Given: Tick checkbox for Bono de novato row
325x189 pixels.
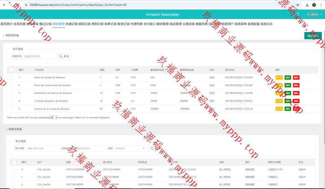Looking at the screenshot, I should [11, 77].
